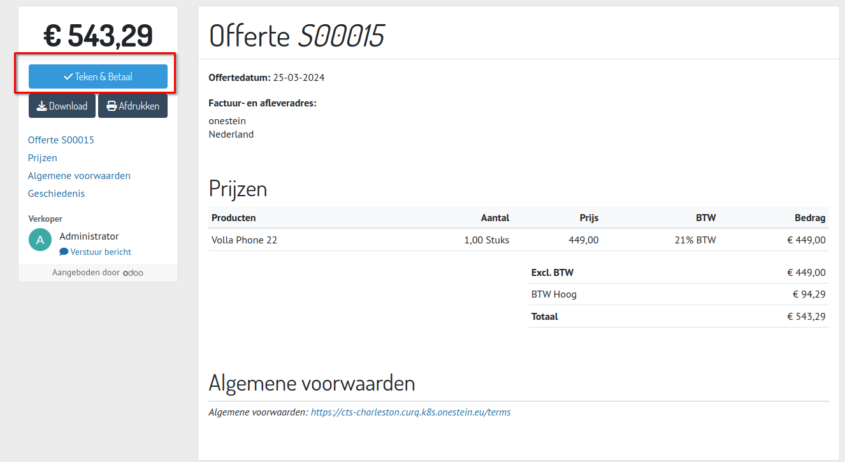
Task: Click the Volla Phone 22 product name
Action: (x=244, y=240)
